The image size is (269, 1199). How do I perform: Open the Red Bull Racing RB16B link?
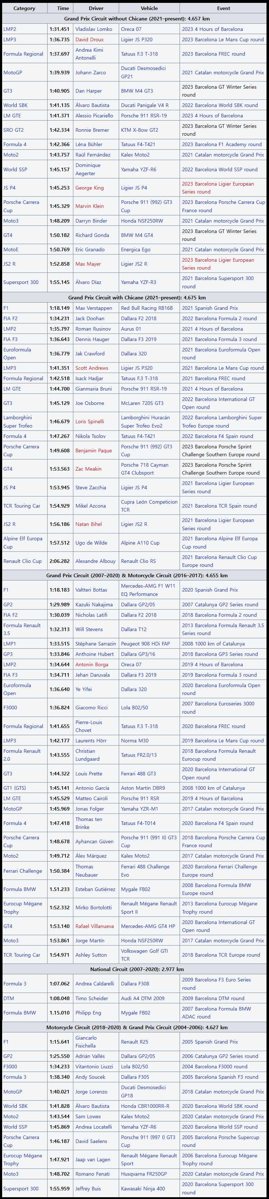point(147,308)
